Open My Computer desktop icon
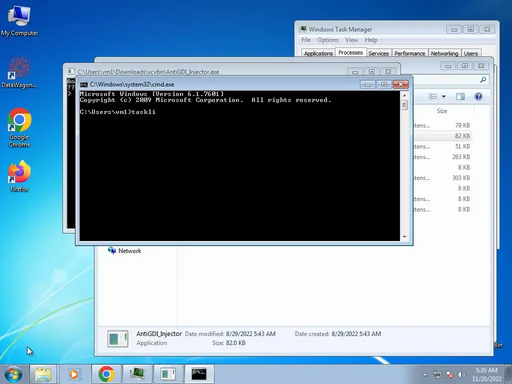Image resolution: width=512 pixels, height=384 pixels. (19, 20)
